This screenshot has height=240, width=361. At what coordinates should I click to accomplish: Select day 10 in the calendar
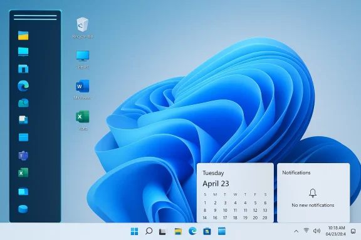(225, 211)
